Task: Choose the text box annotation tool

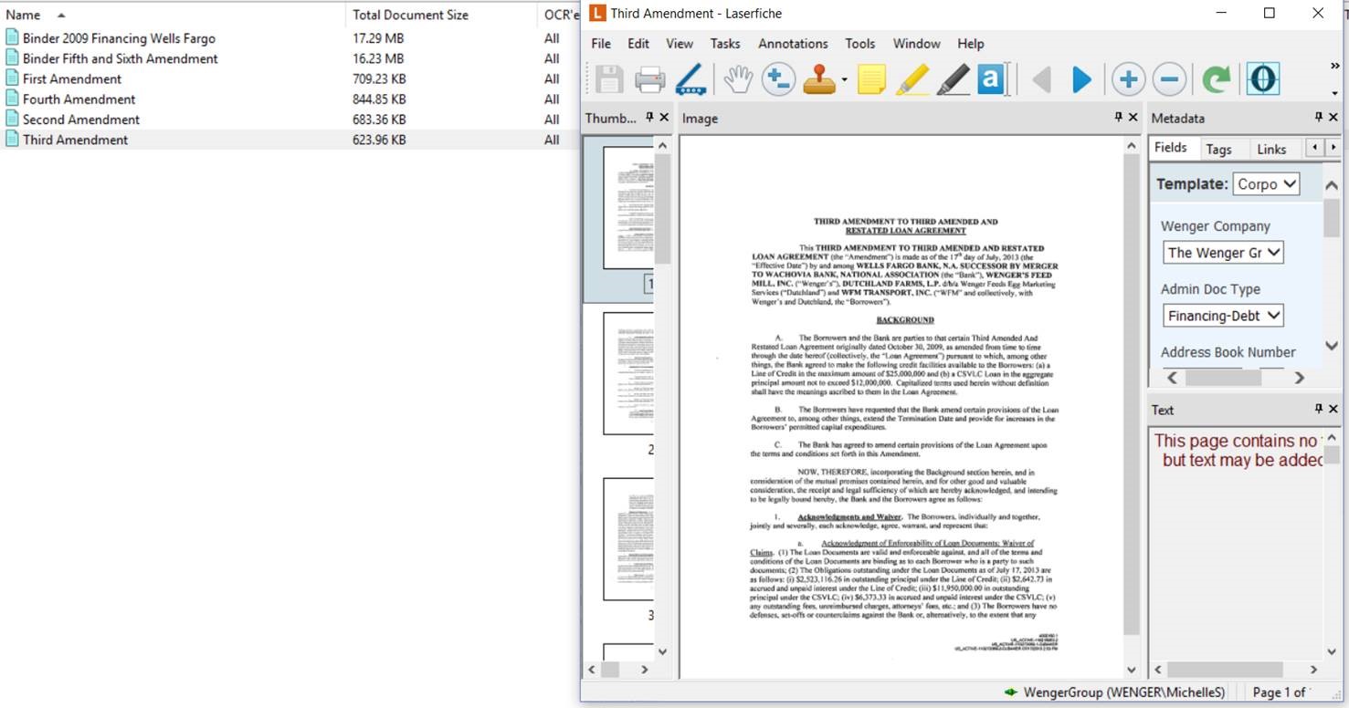Action: point(991,80)
